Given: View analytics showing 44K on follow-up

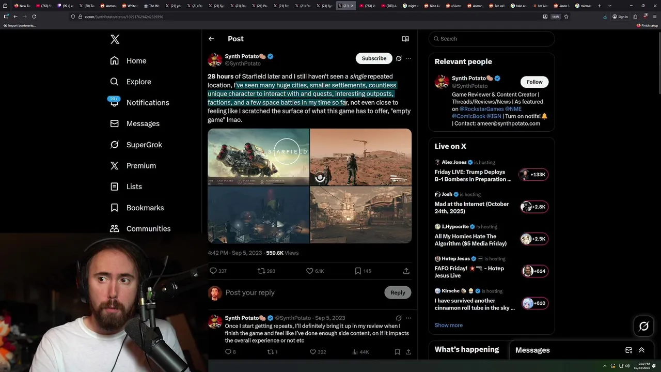Looking at the screenshot, I should tap(360, 352).
